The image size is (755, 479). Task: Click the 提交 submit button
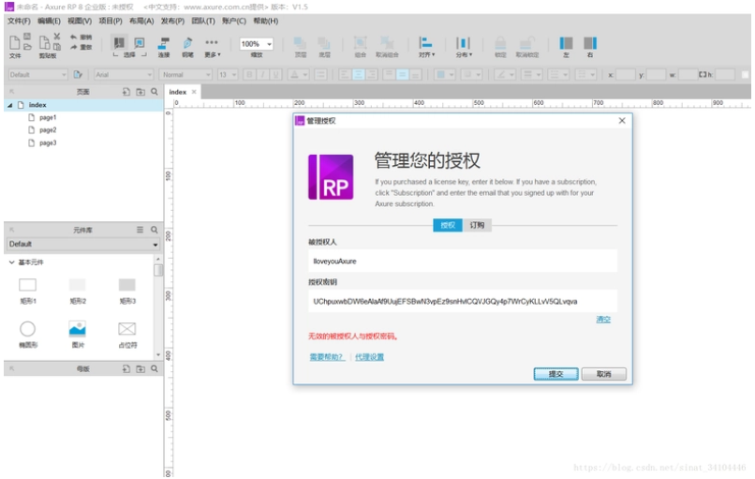coord(556,374)
